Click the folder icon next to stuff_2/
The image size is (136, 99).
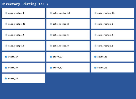tap(51, 57)
